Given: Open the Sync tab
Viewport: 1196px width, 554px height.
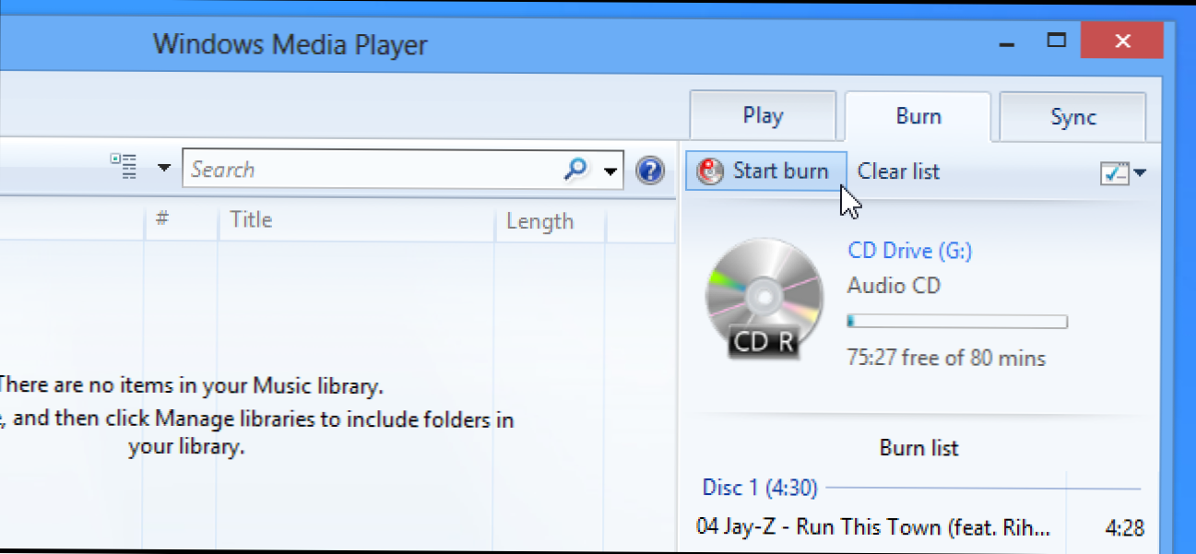Looking at the screenshot, I should coord(1072,116).
